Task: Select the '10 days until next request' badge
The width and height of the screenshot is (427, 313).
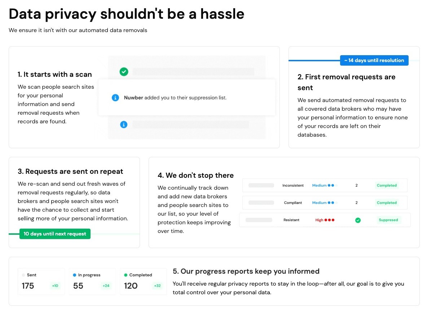Action: [55, 234]
